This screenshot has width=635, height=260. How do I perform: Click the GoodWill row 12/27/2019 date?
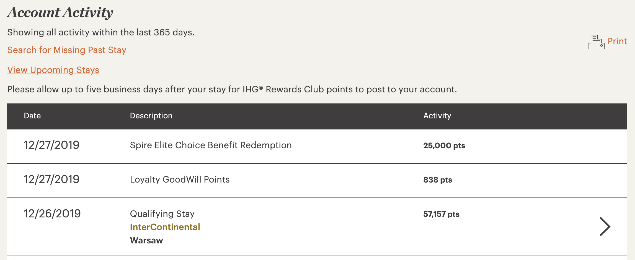(x=51, y=179)
